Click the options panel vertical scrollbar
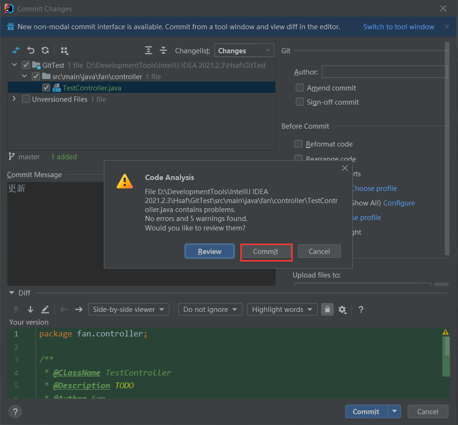 (447, 149)
